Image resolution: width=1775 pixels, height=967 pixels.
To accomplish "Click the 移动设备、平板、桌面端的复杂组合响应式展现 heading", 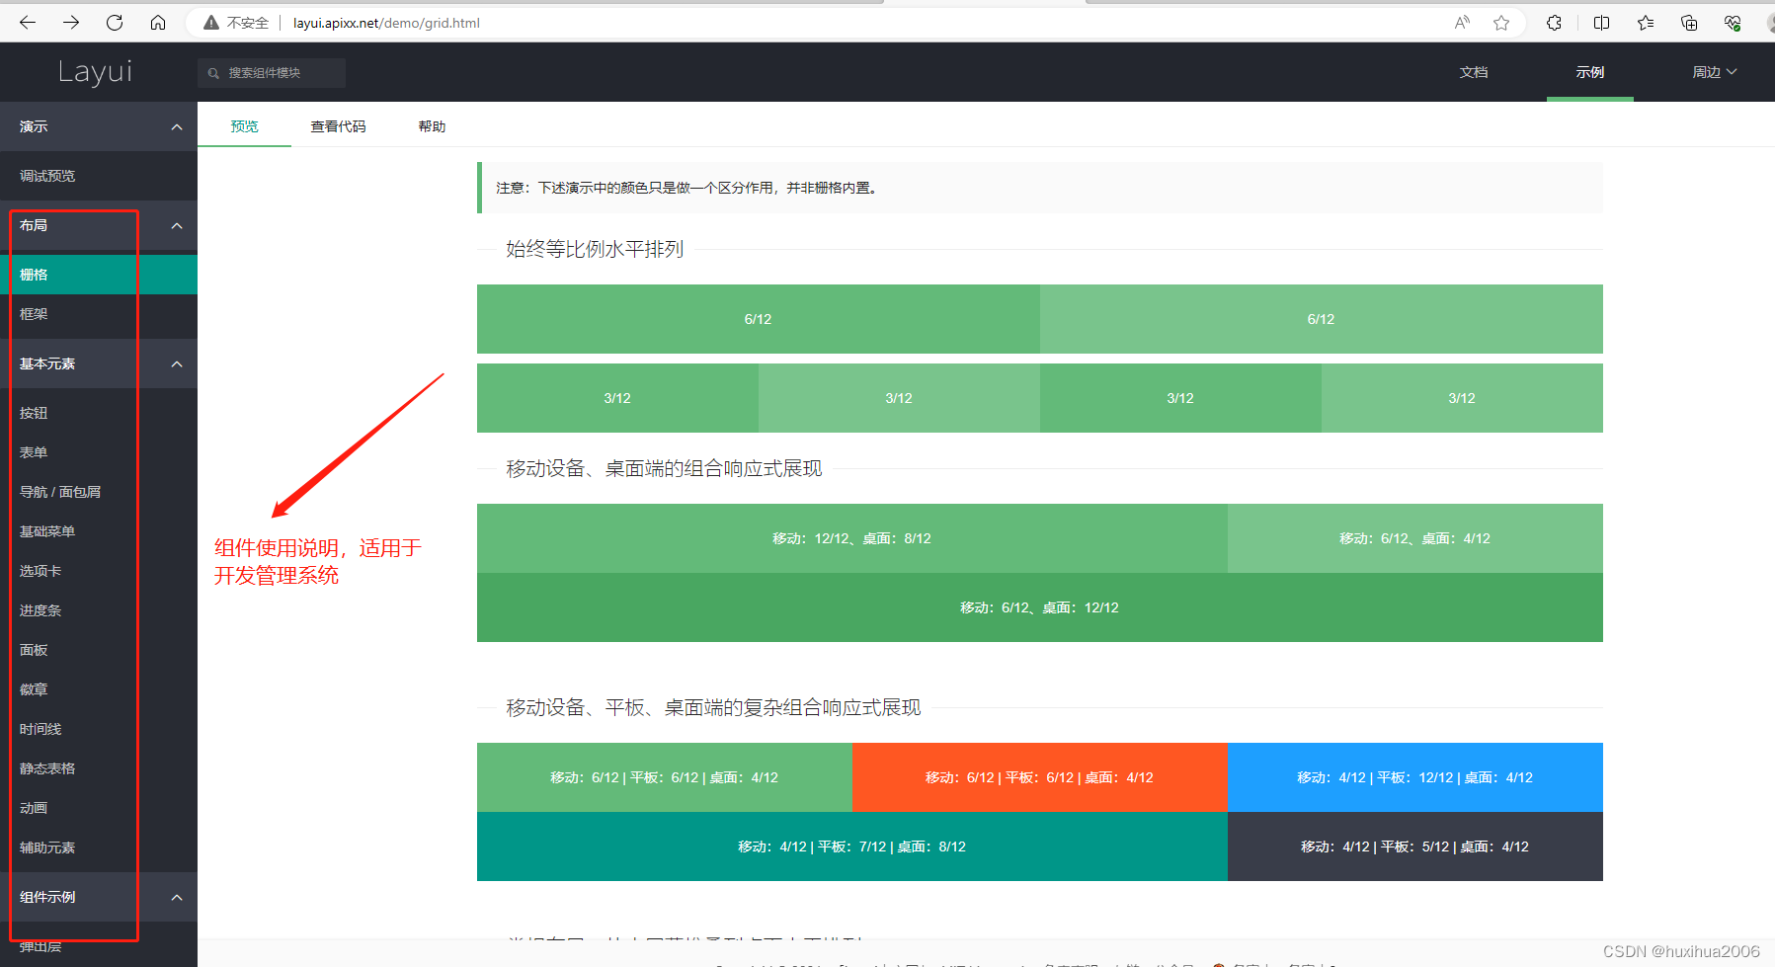I will 713,707.
